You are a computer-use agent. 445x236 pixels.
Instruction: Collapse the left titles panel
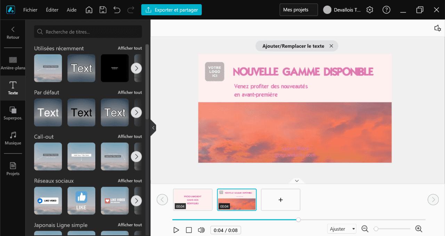pyautogui.click(x=153, y=128)
